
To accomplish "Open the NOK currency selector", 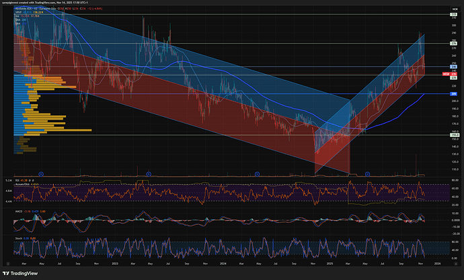I will tap(453, 9).
